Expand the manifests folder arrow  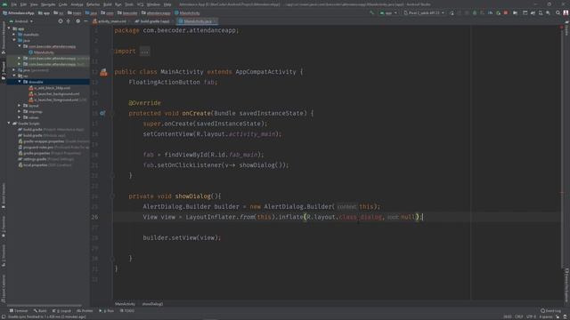point(14,35)
